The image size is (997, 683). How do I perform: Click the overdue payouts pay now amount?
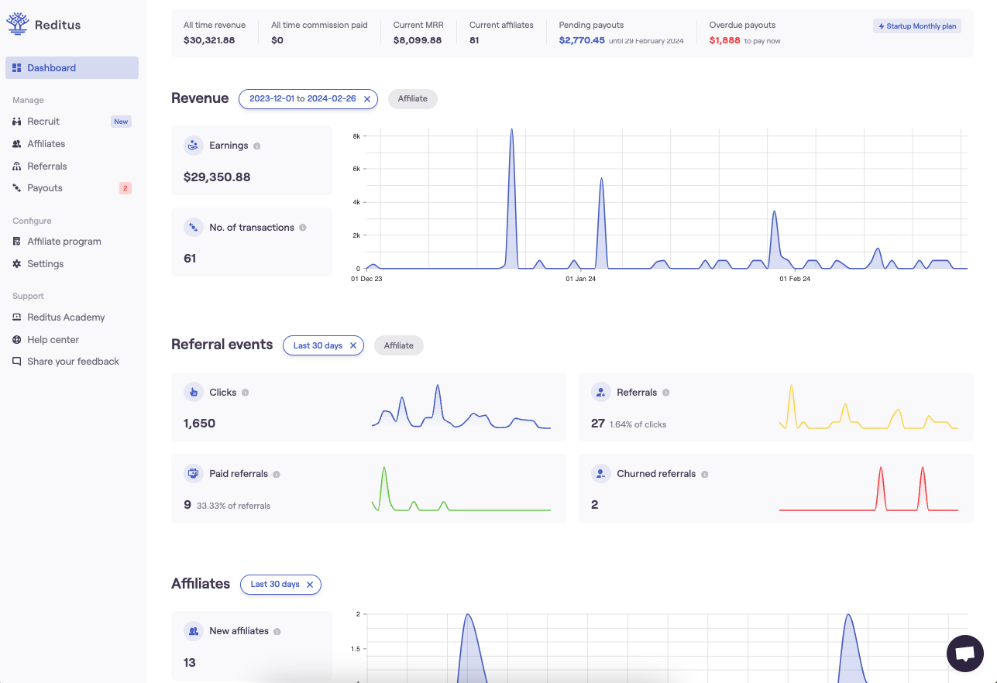pyautogui.click(x=724, y=39)
